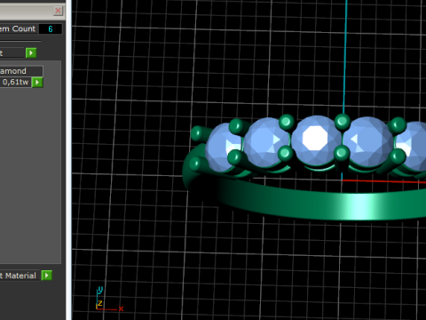Click the Gem Count value field showing 6
Screen dimensions: 426x320
(x=51, y=29)
